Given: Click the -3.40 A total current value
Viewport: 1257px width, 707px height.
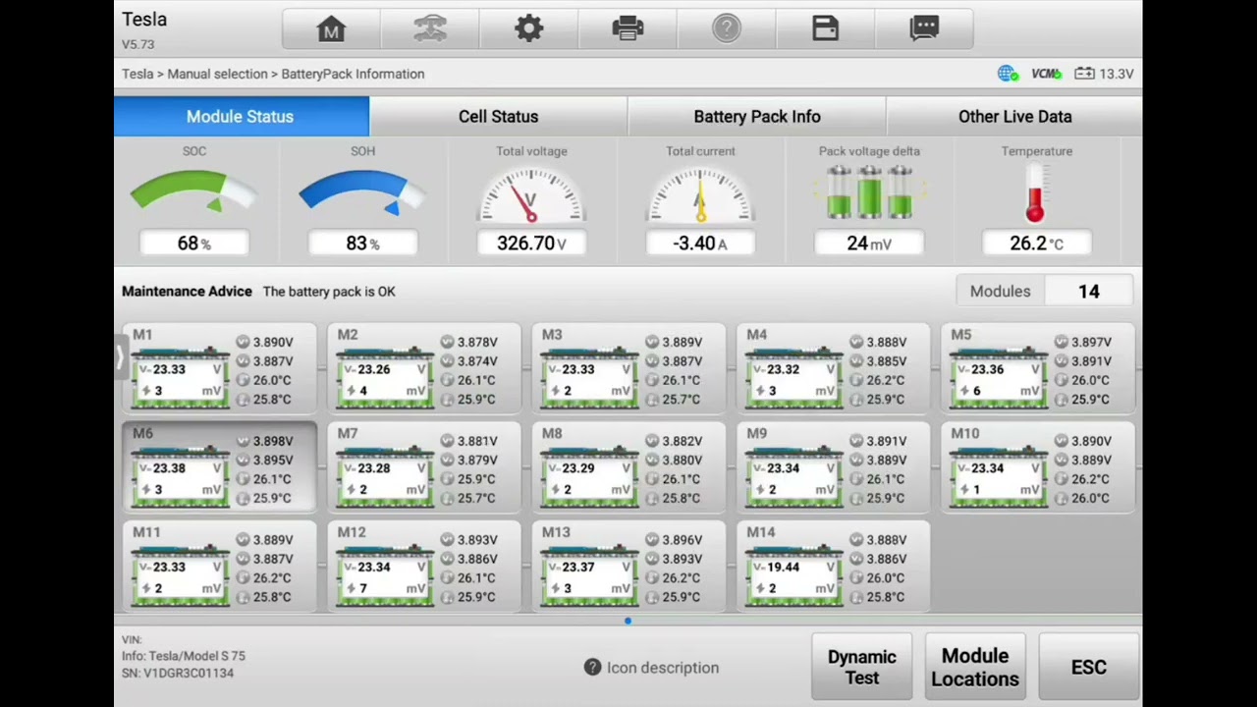Looking at the screenshot, I should coord(700,243).
